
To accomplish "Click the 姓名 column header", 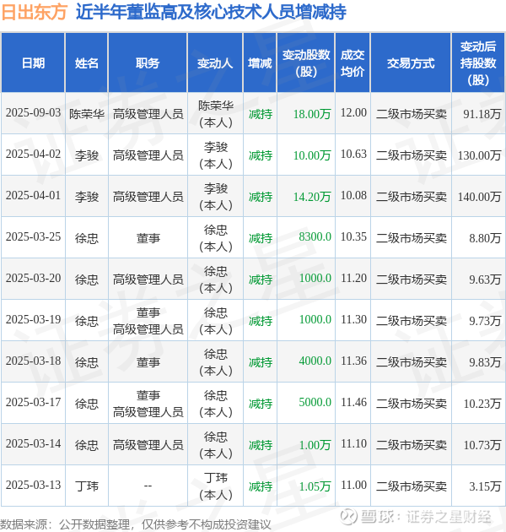I will (x=86, y=62).
